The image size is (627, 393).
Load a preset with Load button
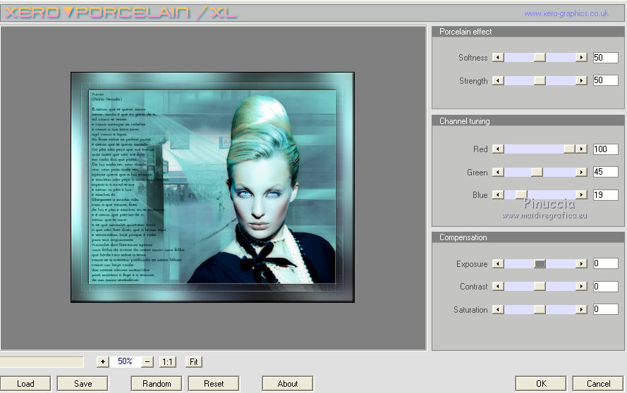click(25, 384)
